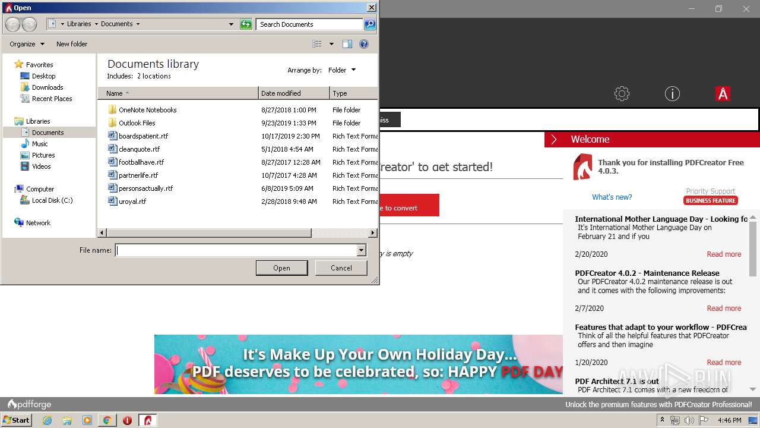The height and width of the screenshot is (428, 760).
Task: Launch Chrome from the taskbar
Action: pos(107,420)
